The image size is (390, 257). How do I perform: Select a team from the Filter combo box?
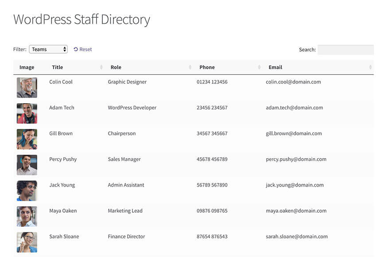click(48, 49)
